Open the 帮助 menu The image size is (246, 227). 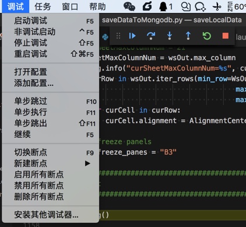click(97, 6)
